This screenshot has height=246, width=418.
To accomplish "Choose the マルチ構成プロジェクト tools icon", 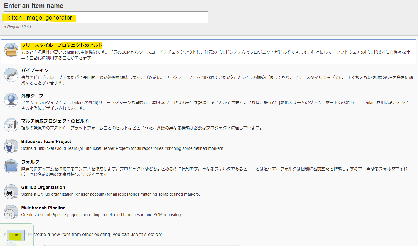I will point(11,125).
